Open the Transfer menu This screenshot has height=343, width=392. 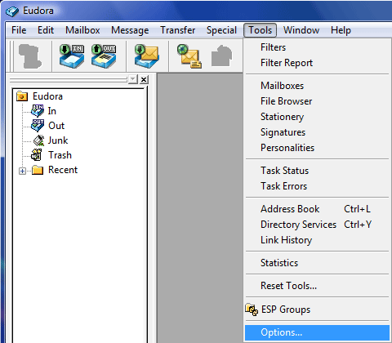coord(177,30)
